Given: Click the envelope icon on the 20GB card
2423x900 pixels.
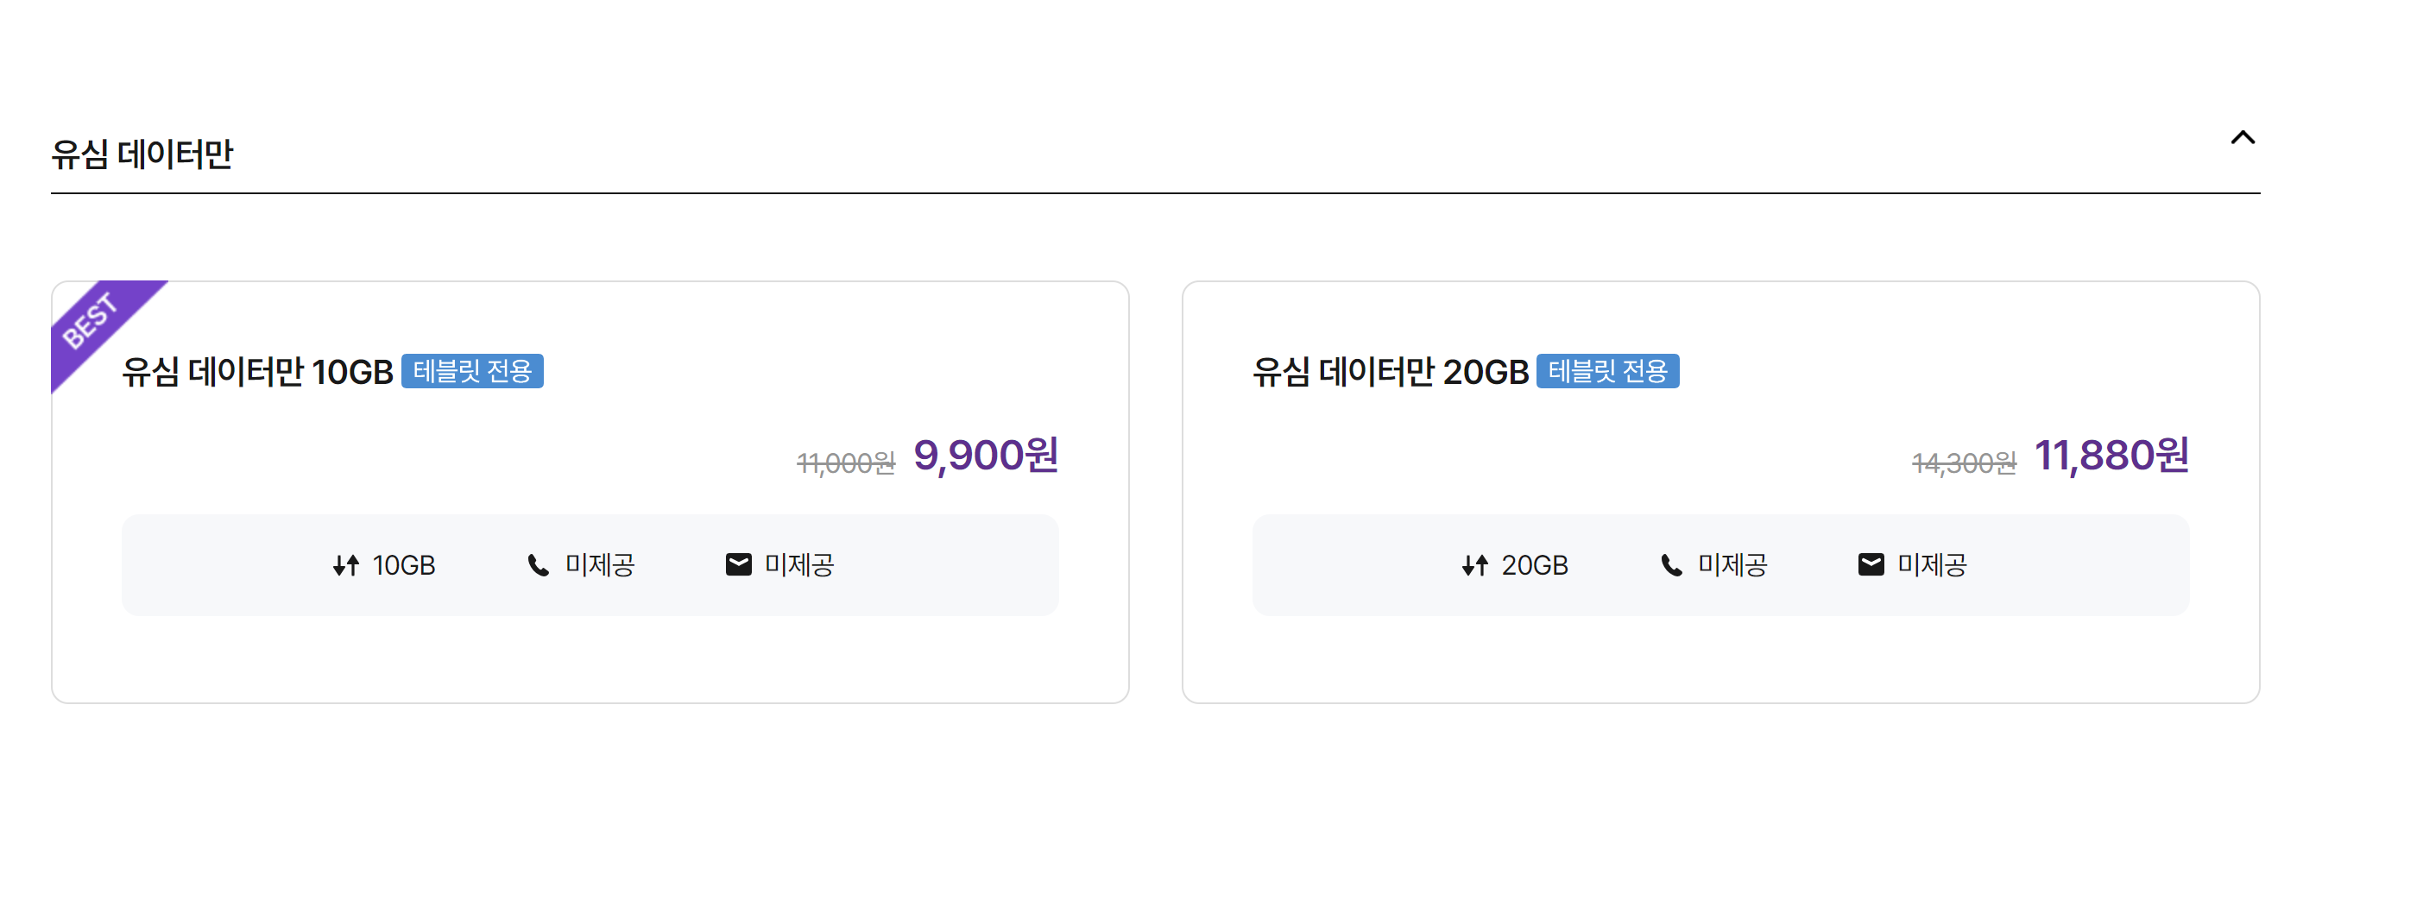Looking at the screenshot, I should [x=1873, y=564].
